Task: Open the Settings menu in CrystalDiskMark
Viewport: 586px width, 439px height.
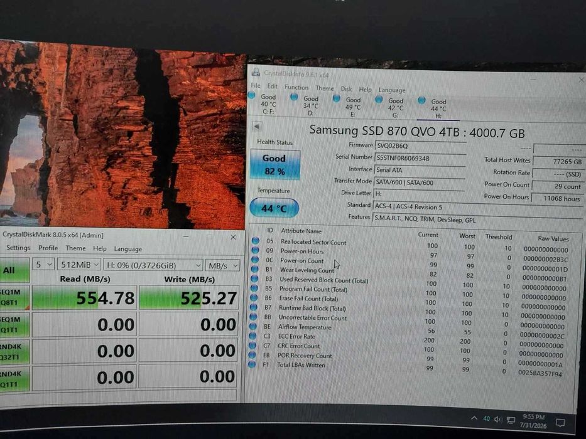Action: pyautogui.click(x=18, y=248)
